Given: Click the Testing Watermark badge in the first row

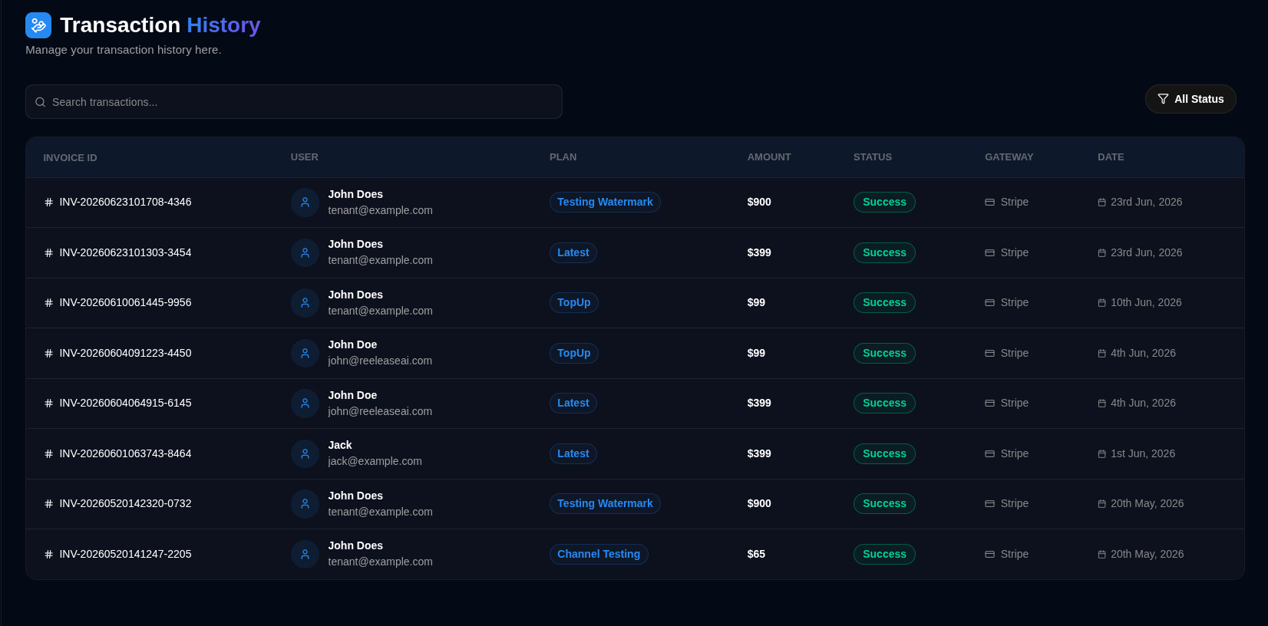Looking at the screenshot, I should 605,202.
